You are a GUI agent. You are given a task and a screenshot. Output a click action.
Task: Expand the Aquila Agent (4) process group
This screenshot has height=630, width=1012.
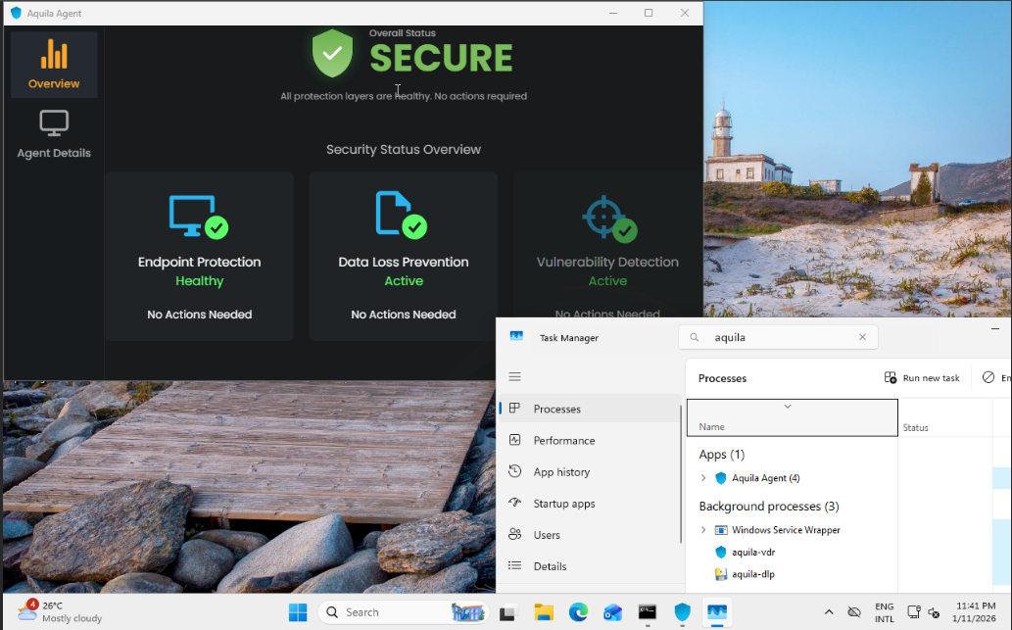(x=703, y=478)
